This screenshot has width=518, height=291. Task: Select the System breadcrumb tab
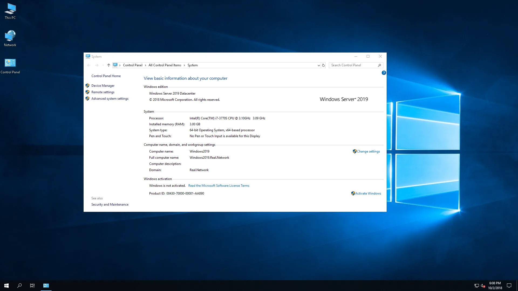[x=192, y=65]
